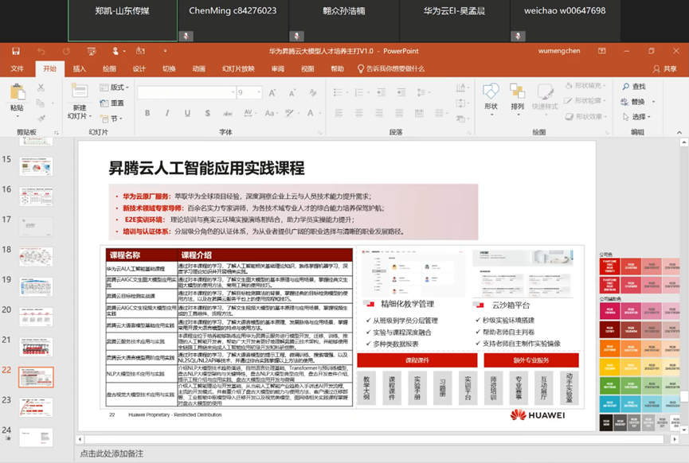Viewport: 689px width, 463px height.
Task: Toggle strikethrough formatting
Action: point(228,113)
